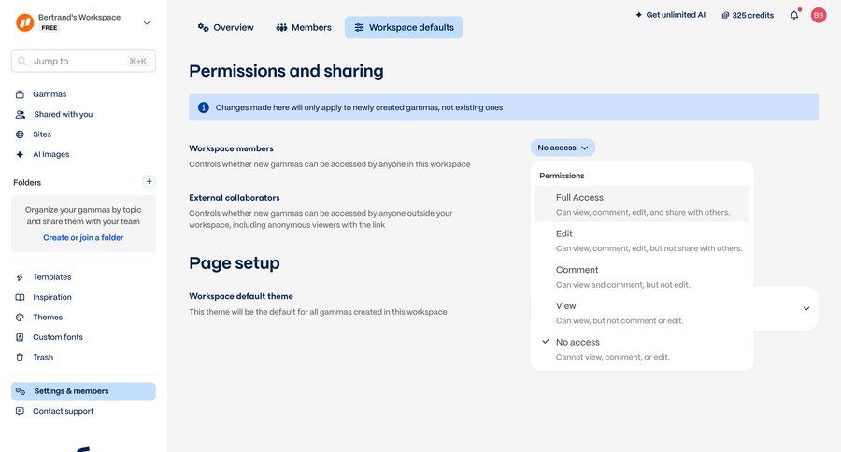Viewport: 841px width, 452px height.
Task: Click the info icon in the blue banner
Action: click(x=204, y=107)
